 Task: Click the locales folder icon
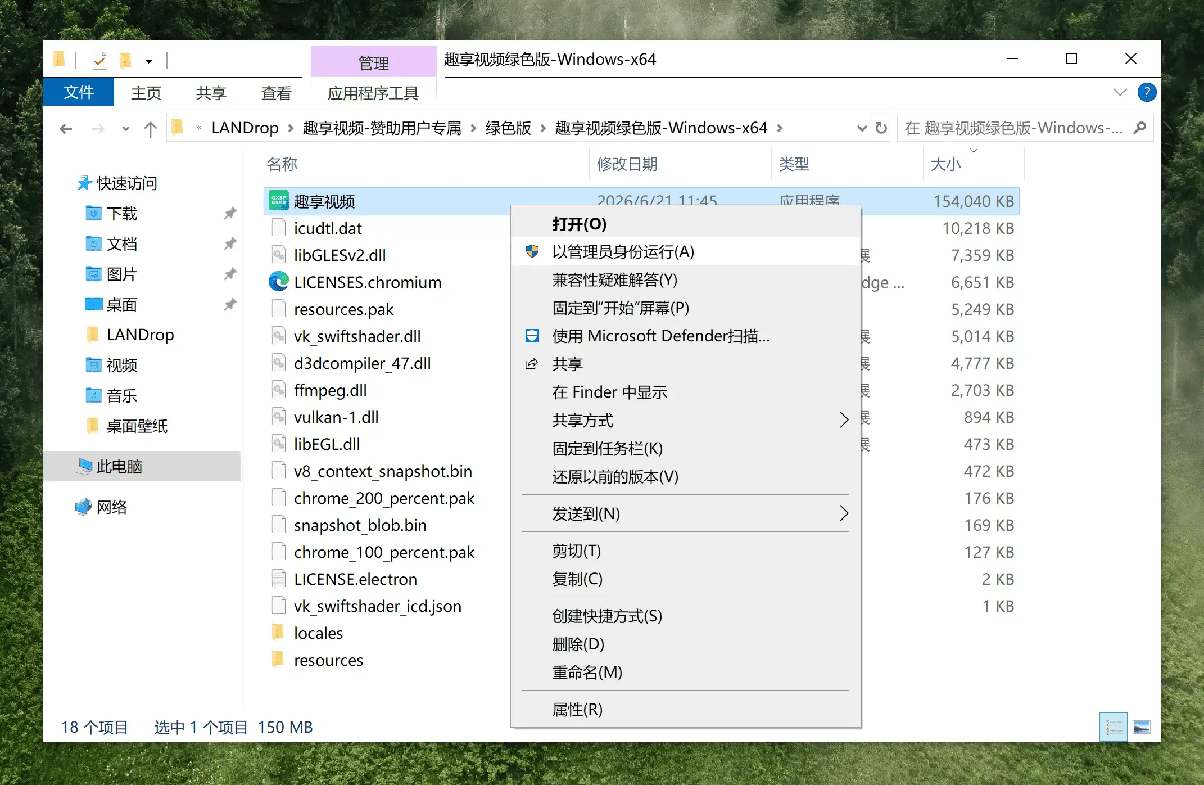(x=279, y=633)
